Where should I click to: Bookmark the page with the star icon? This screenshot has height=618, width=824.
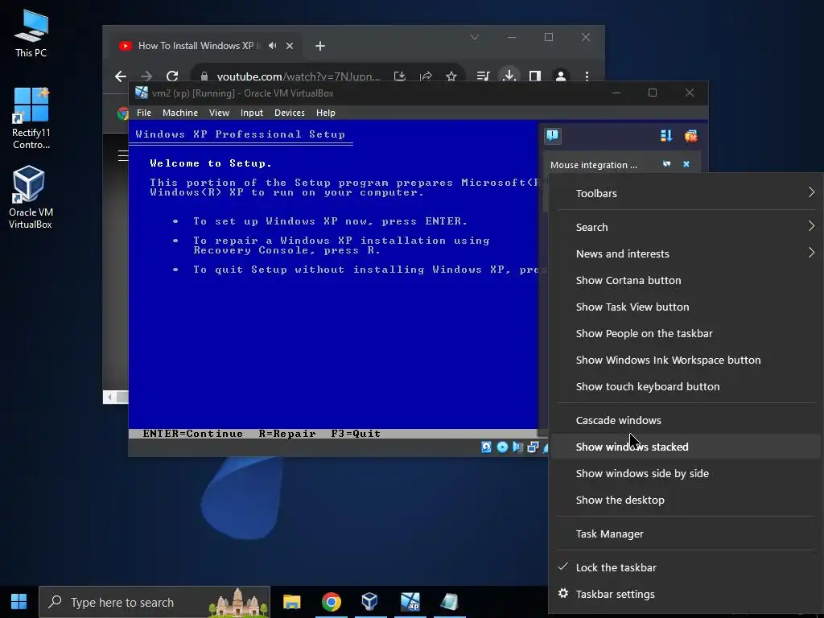[x=451, y=76]
